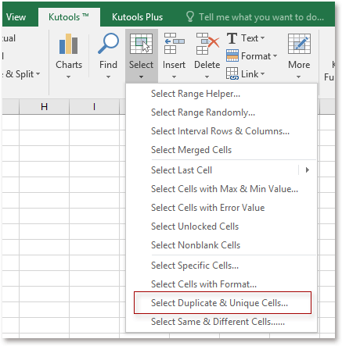The width and height of the screenshot is (342, 346).
Task: Select column I header
Action: 94,106
